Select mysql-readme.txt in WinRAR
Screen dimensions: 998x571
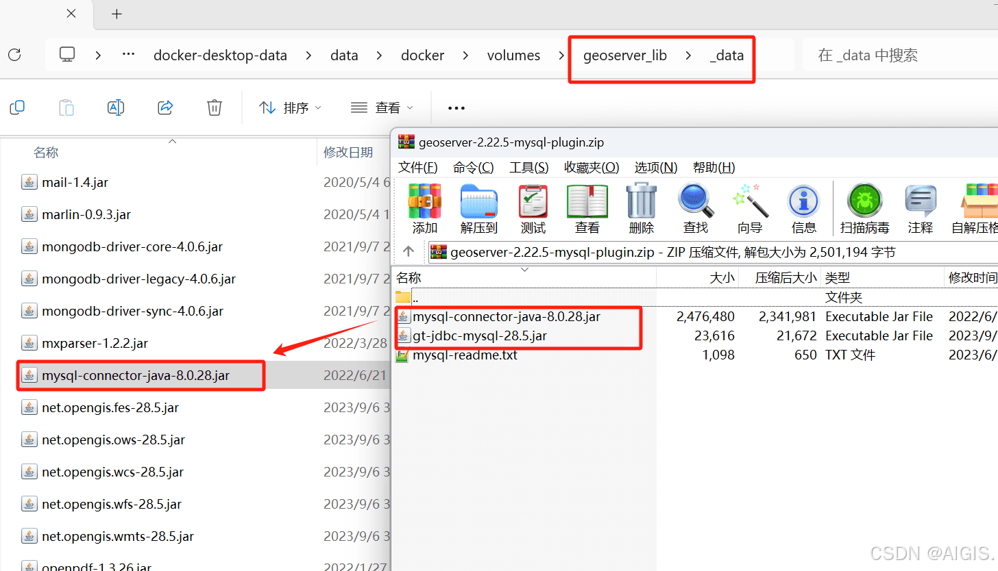point(465,355)
